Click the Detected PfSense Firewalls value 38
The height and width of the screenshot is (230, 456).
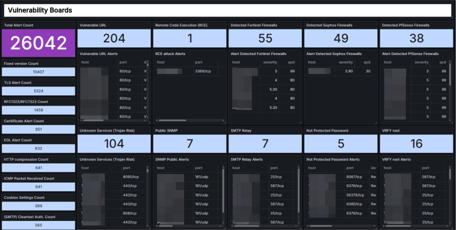coord(416,38)
